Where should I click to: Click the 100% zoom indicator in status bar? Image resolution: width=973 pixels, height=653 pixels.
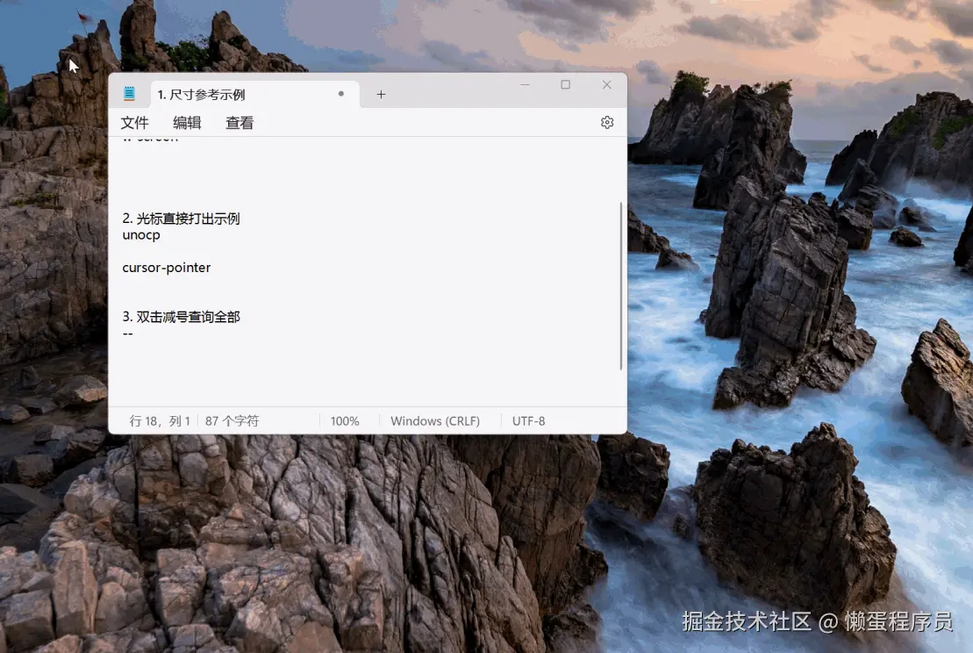345,420
